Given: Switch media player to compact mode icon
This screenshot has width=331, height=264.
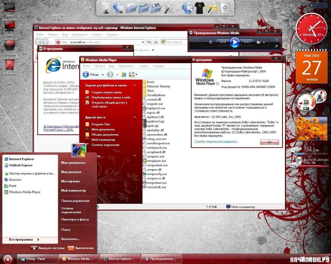Looking at the screenshot, I should click(277, 46).
